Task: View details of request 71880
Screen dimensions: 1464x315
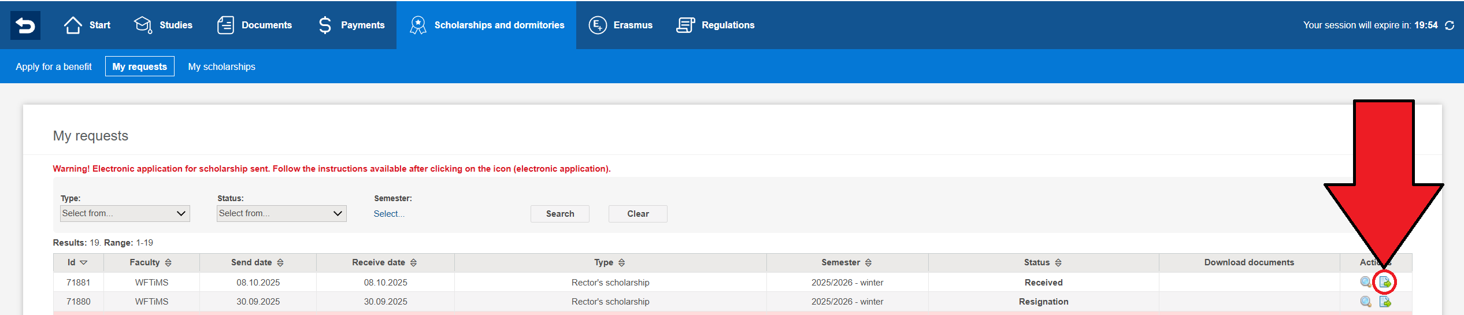Action: pos(1365,302)
